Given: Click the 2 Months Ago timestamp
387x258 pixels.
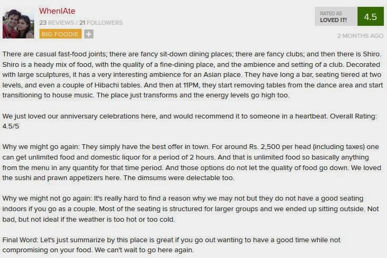Looking at the screenshot, I should click(x=360, y=36).
